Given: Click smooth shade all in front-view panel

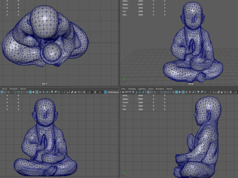Looking at the screenshot, I should coord(30,92).
